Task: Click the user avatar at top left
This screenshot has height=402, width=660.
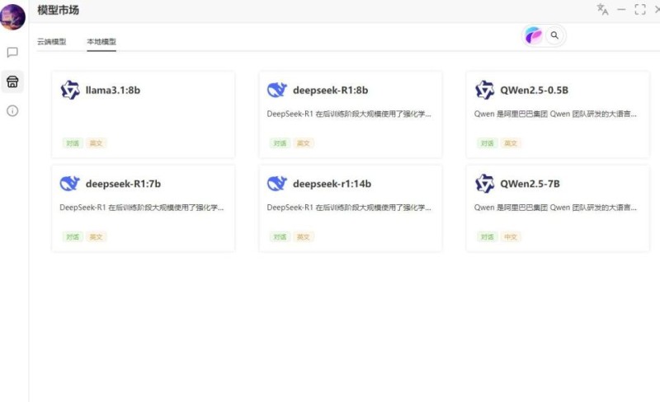Action: [12, 17]
